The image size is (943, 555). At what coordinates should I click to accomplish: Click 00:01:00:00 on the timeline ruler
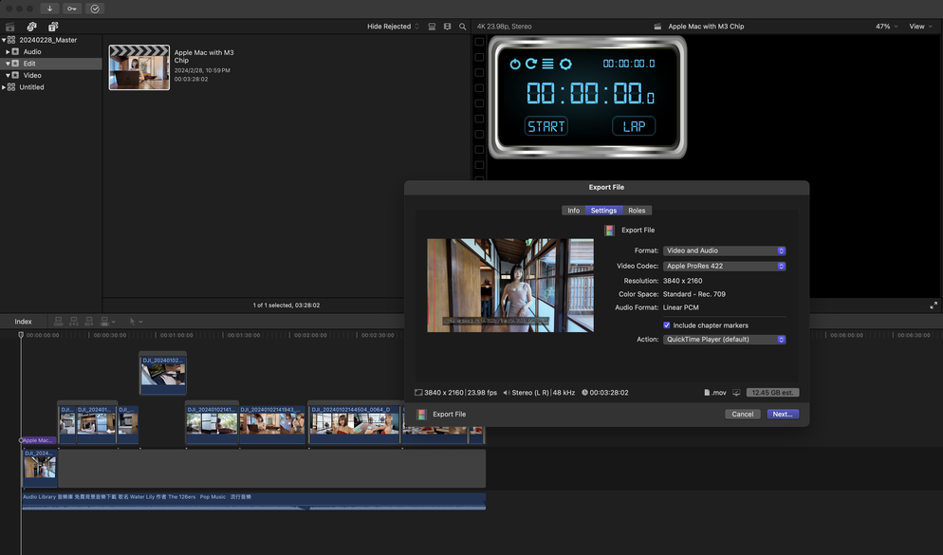[x=176, y=335]
